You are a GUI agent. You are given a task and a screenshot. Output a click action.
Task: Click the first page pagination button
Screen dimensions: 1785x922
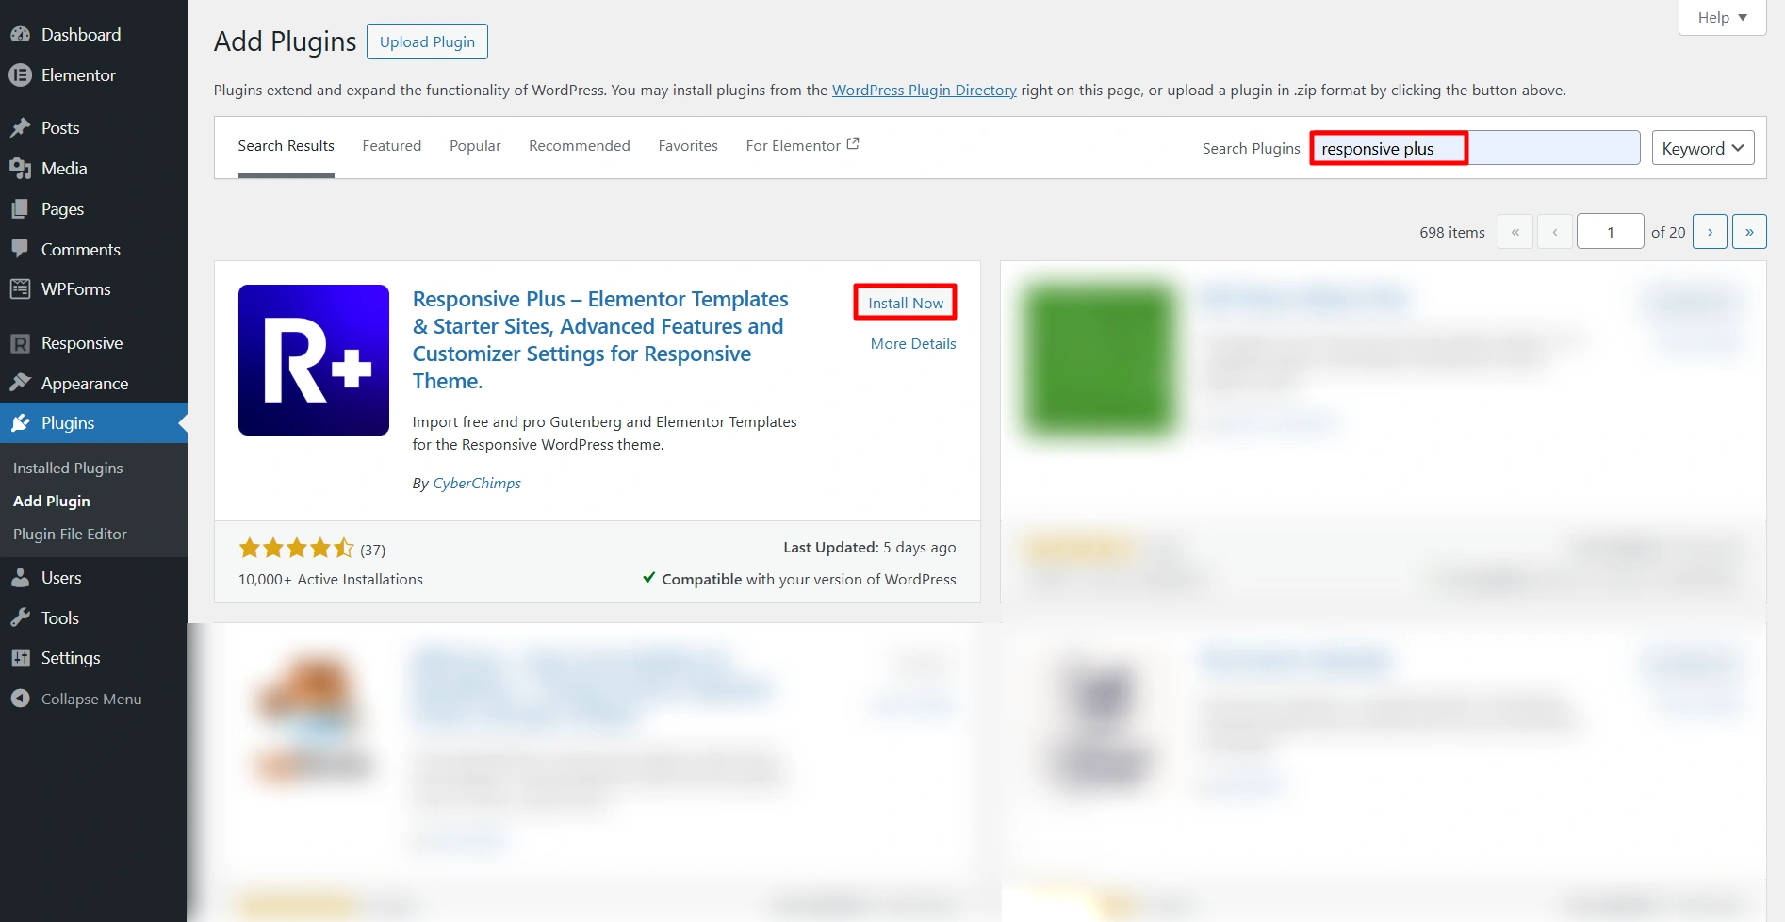pos(1515,232)
